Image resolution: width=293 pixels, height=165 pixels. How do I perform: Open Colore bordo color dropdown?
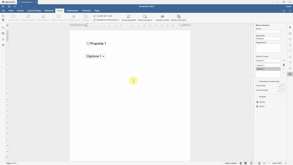click(282, 86)
